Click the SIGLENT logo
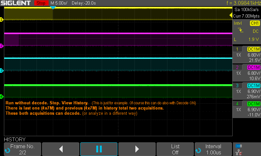This screenshot has width=261, height=156. [x=16, y=3]
